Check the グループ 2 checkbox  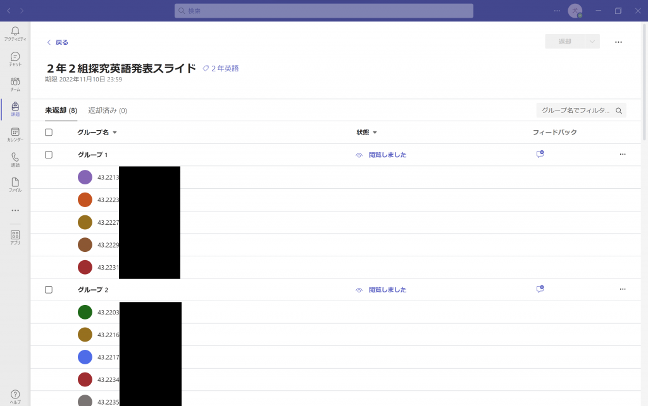point(49,290)
